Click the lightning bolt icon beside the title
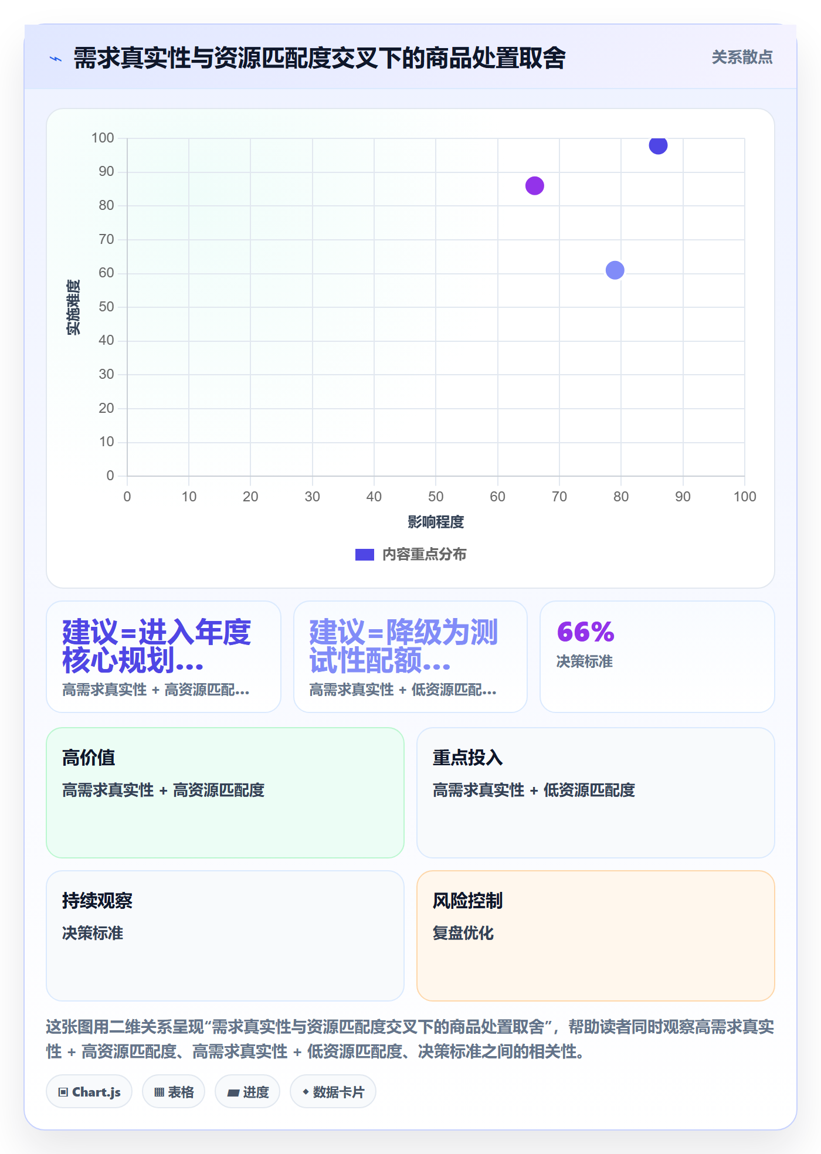This screenshot has width=821, height=1154. tap(56, 59)
